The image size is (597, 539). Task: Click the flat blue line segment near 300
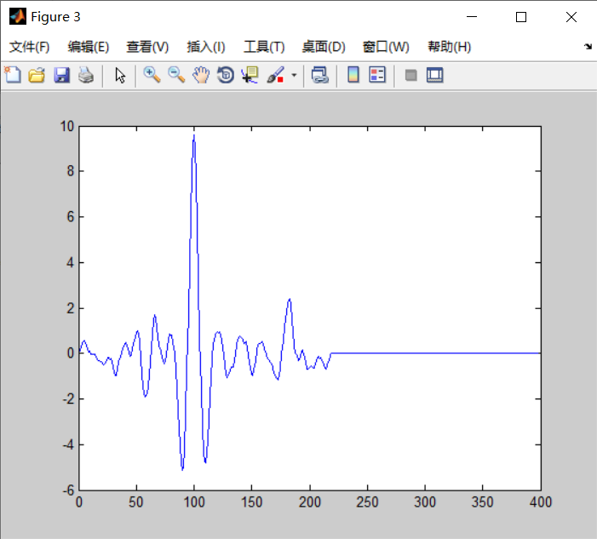point(425,353)
